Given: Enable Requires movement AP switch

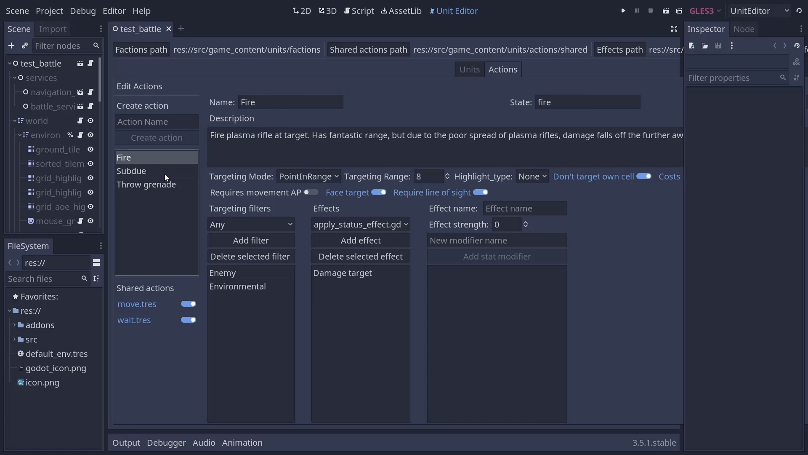Looking at the screenshot, I should 311,193.
